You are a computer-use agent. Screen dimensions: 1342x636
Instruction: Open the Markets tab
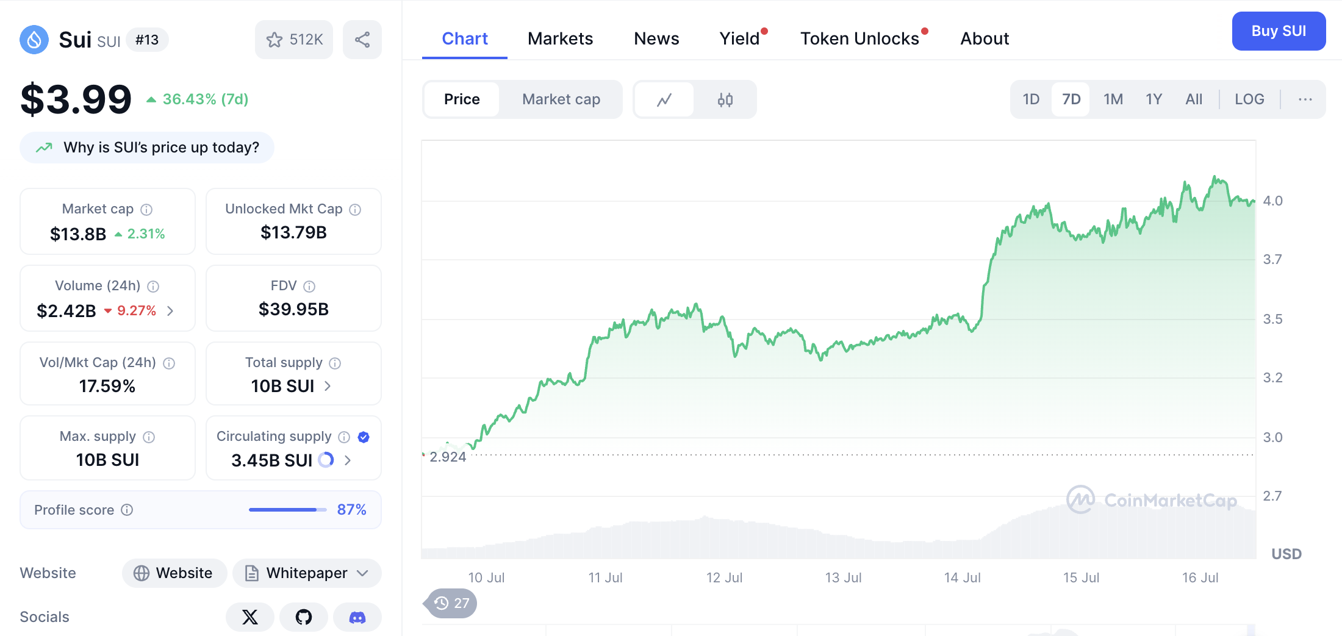point(560,38)
